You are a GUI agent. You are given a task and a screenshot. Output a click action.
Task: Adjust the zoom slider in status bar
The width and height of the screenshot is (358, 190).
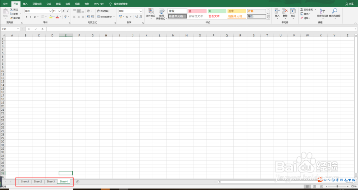click(x=337, y=186)
